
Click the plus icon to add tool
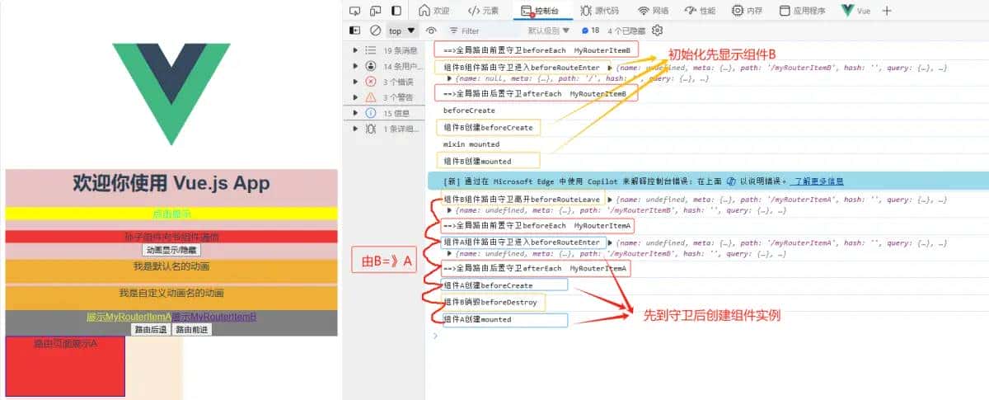pyautogui.click(x=887, y=11)
